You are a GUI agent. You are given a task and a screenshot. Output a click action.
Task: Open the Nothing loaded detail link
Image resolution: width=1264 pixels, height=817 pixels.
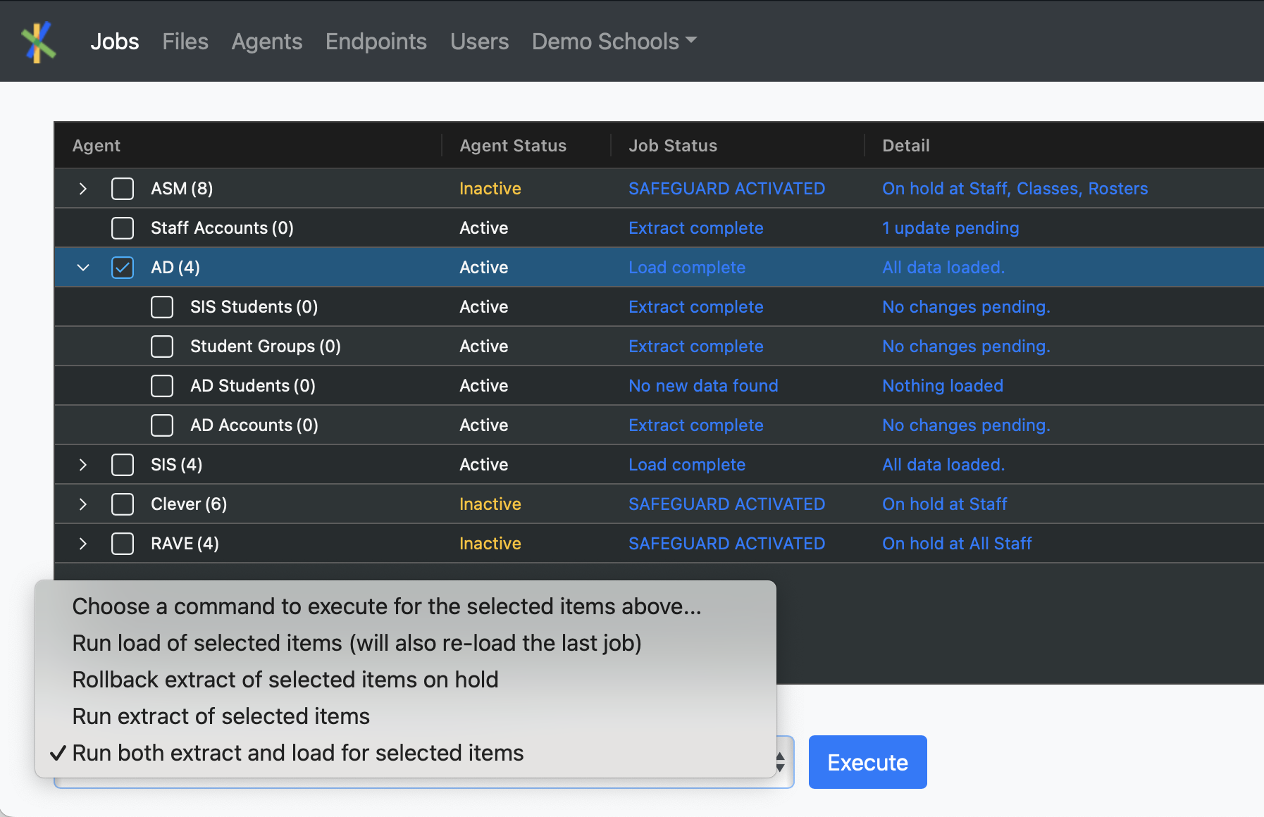(943, 386)
